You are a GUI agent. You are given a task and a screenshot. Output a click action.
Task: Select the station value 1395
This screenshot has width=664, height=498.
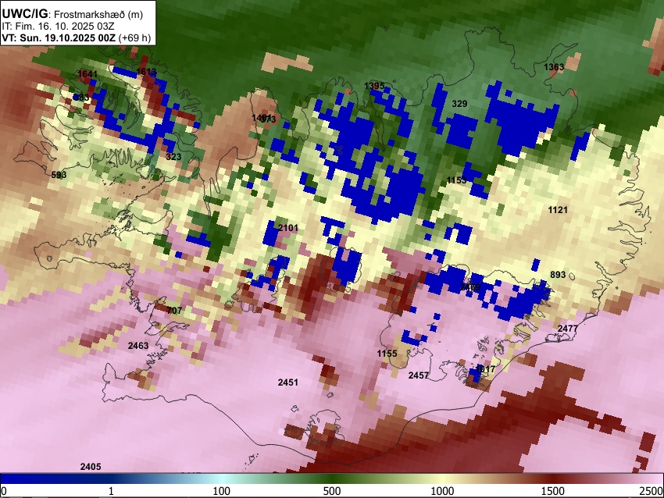[x=374, y=86]
